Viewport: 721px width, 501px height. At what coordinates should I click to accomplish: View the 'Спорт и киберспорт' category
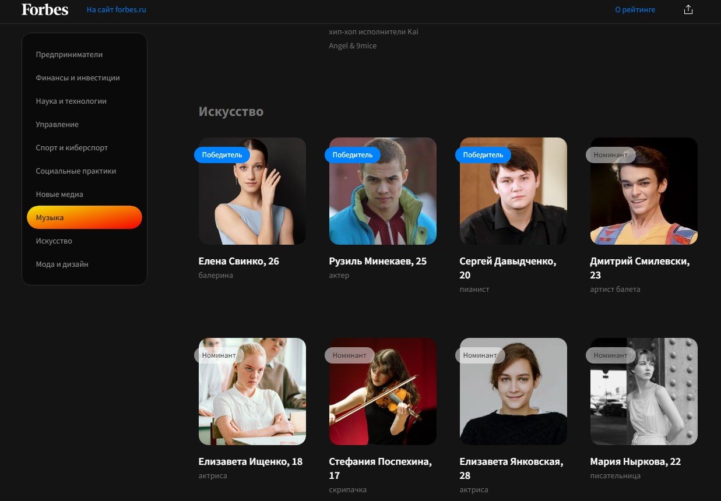click(72, 147)
